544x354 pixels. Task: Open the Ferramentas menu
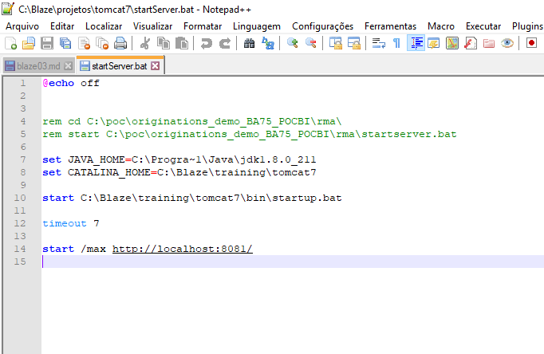pyautogui.click(x=390, y=26)
